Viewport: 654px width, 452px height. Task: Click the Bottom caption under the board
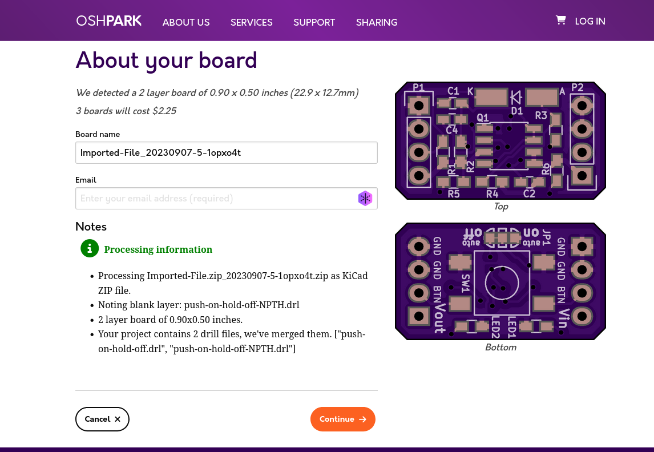click(500, 348)
